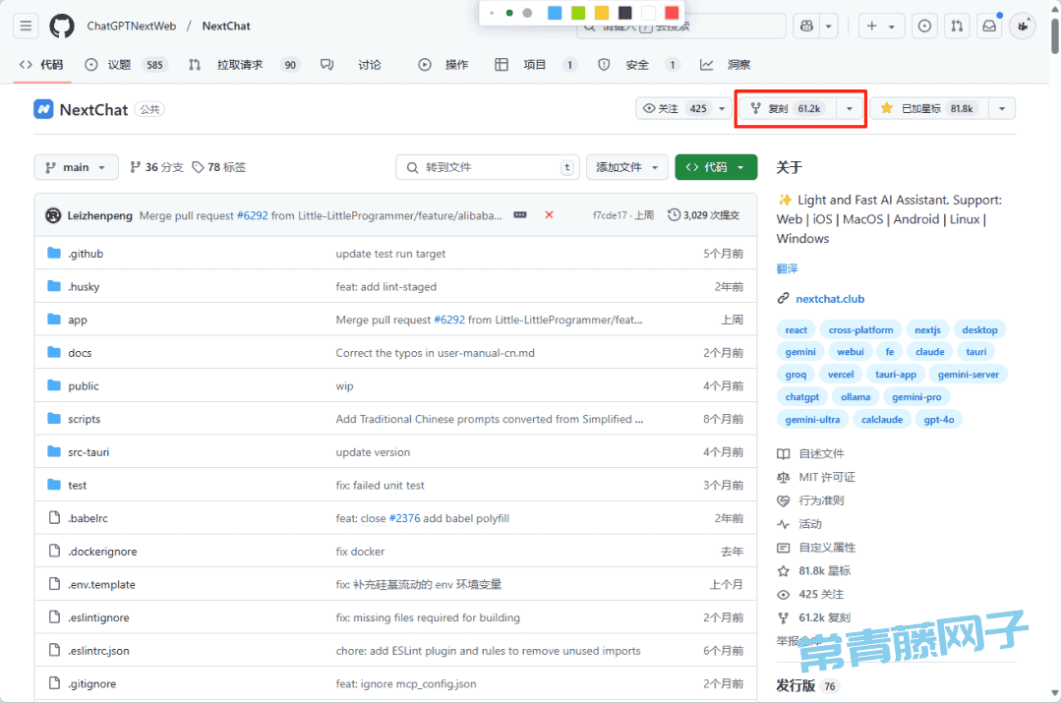Click the .gitignore file icon
This screenshot has height=703, width=1062.
click(x=54, y=683)
